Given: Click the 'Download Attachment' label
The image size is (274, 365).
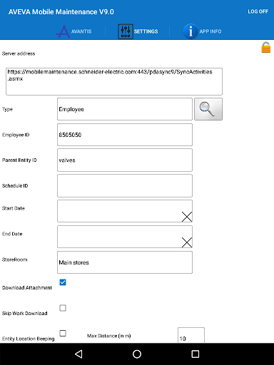Looking at the screenshot, I should tap(27, 288).
